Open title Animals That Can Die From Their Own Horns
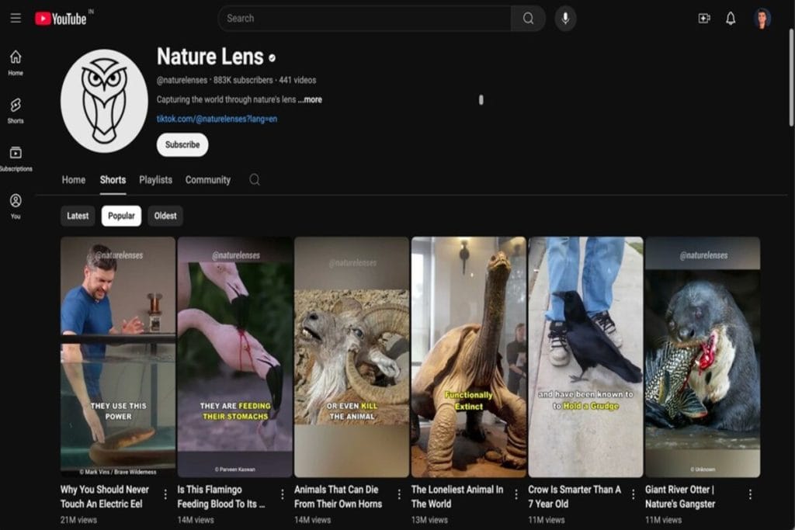Screen dimensions: 795x530 338,497
